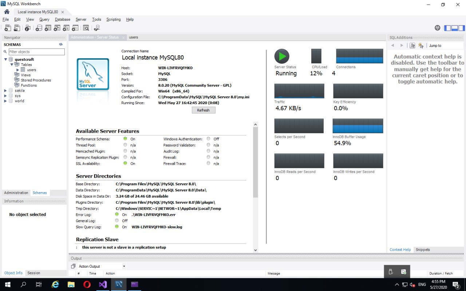Open an SQL script file icon

(17, 28)
